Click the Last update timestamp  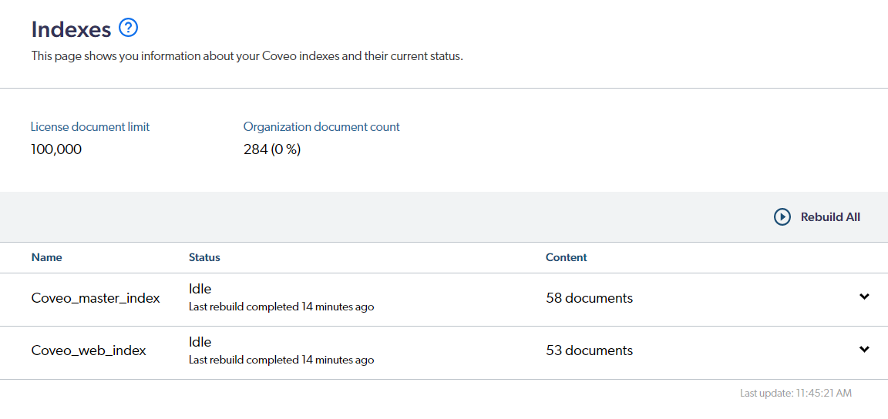tap(795, 393)
